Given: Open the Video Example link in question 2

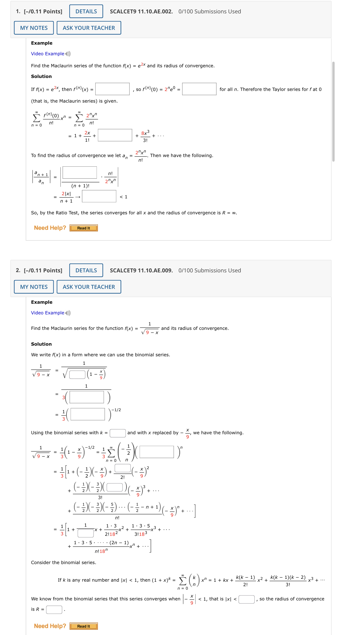Looking at the screenshot, I should point(47,313).
